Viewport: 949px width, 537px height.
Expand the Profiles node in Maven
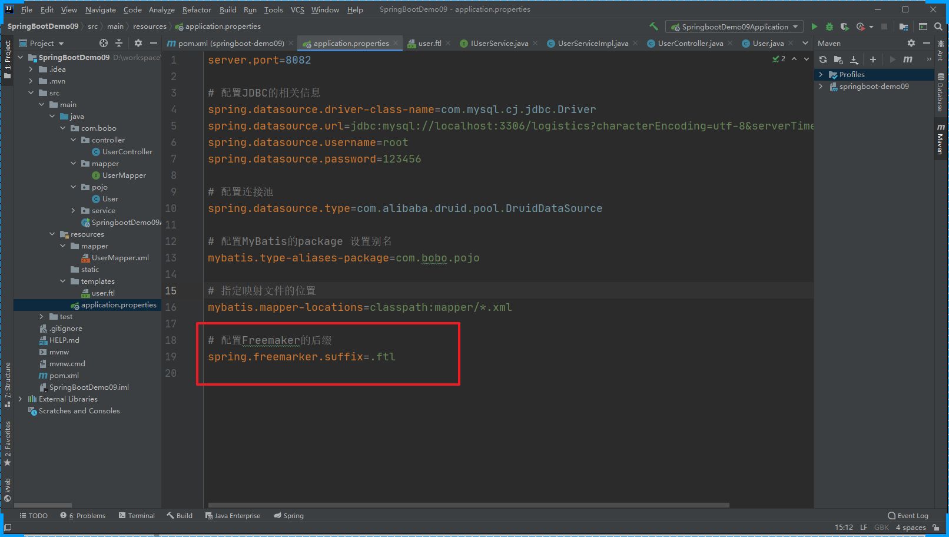[821, 75]
